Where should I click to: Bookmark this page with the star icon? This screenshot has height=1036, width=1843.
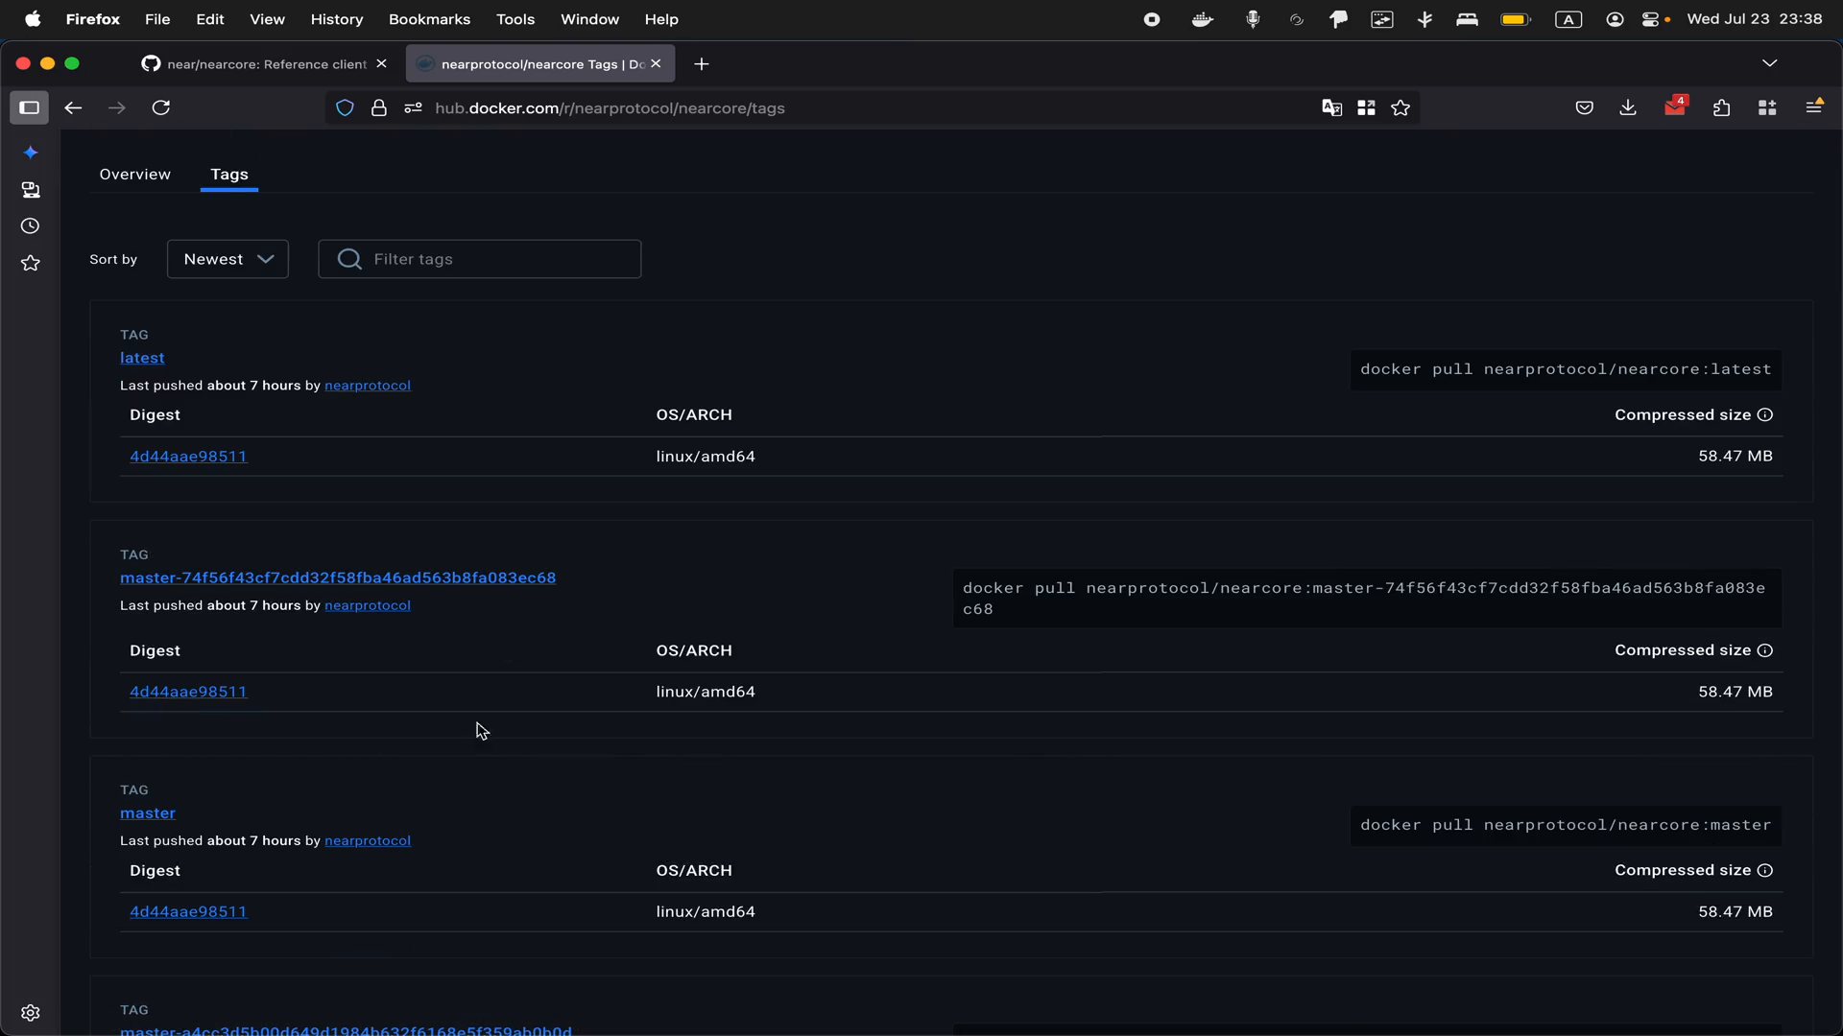pos(1400,108)
